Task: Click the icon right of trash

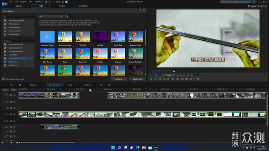Action: [109, 85]
